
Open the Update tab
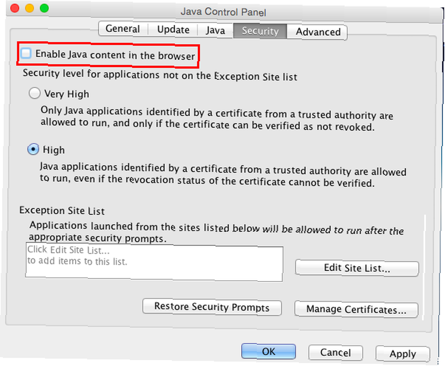pos(173,29)
